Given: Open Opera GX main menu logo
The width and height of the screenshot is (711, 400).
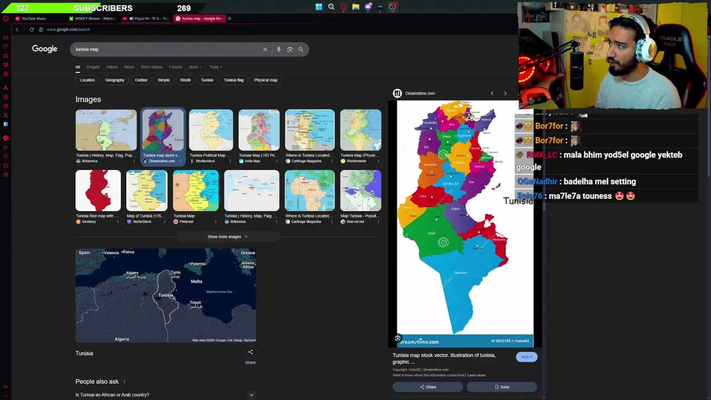Looking at the screenshot, I should 5,18.
